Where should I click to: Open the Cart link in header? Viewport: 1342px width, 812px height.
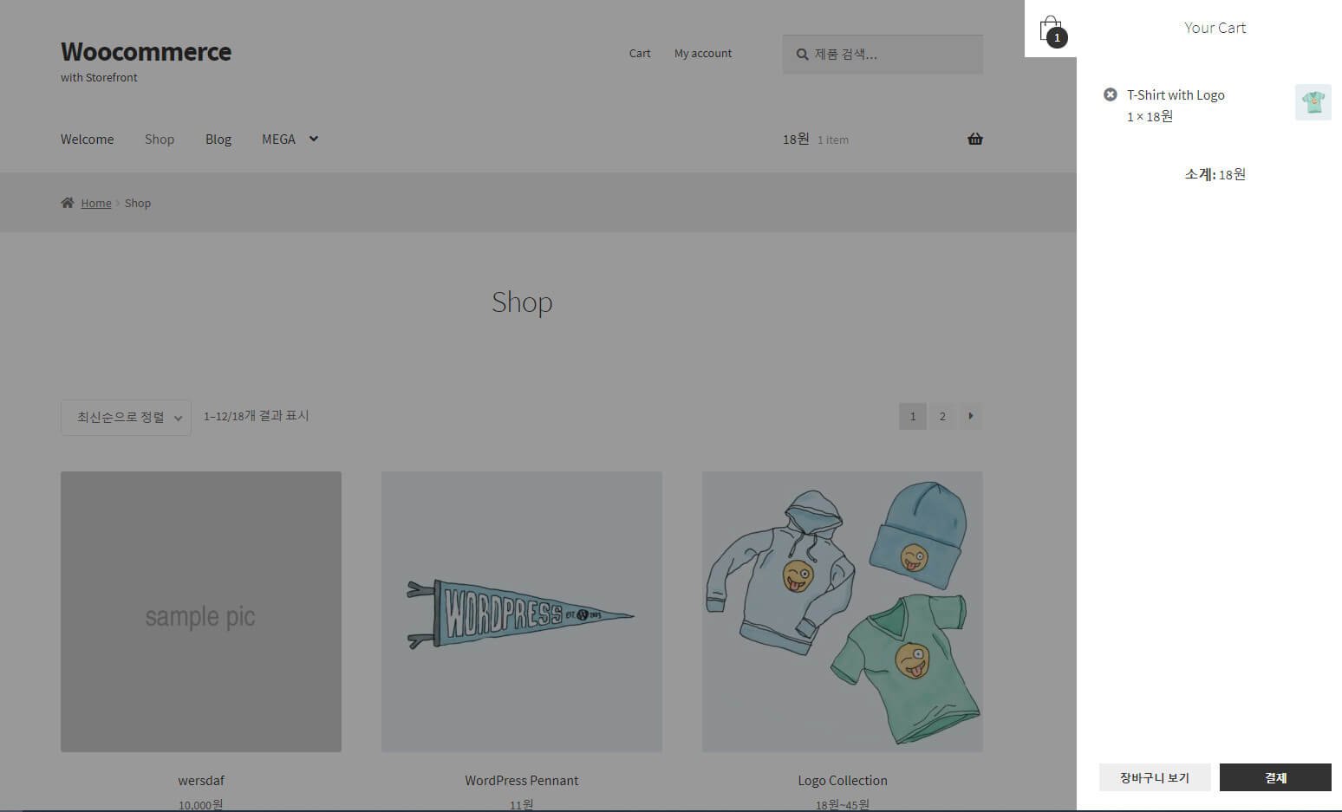[x=640, y=53]
